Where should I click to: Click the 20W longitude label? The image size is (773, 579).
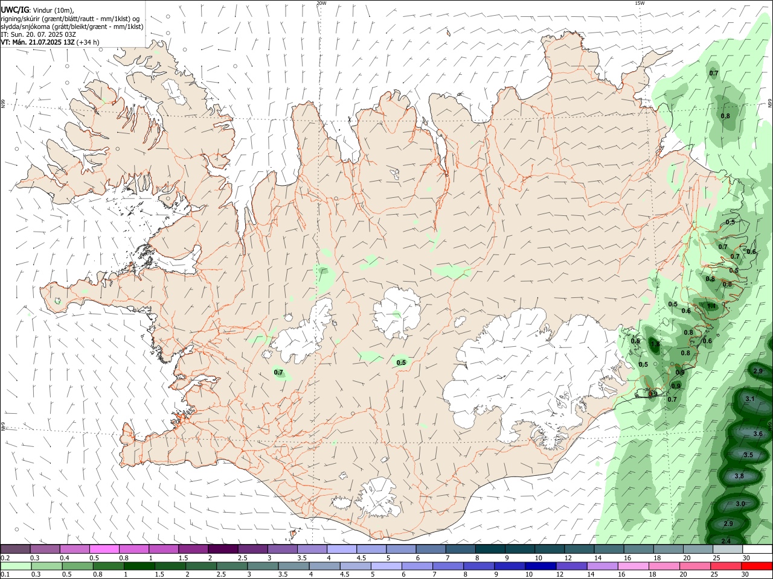click(321, 3)
